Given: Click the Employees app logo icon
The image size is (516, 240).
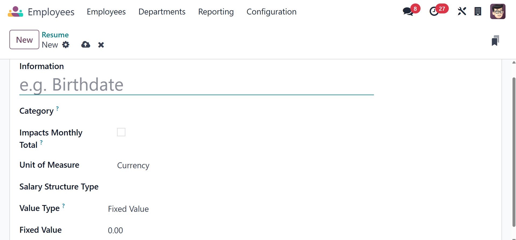Looking at the screenshot, I should point(15,12).
